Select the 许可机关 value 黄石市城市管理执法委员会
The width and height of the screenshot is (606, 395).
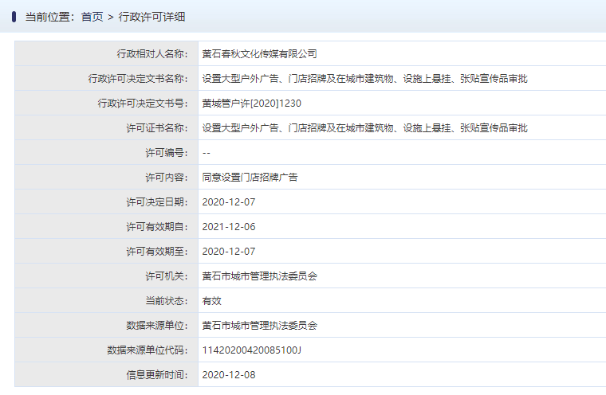coord(259,276)
